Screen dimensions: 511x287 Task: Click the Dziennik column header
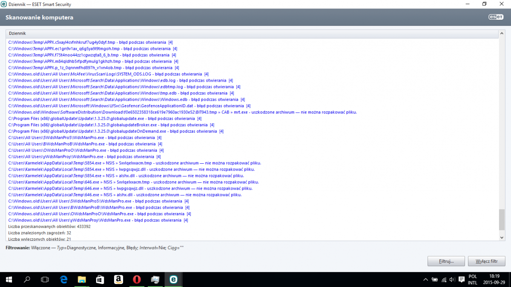click(x=252, y=33)
